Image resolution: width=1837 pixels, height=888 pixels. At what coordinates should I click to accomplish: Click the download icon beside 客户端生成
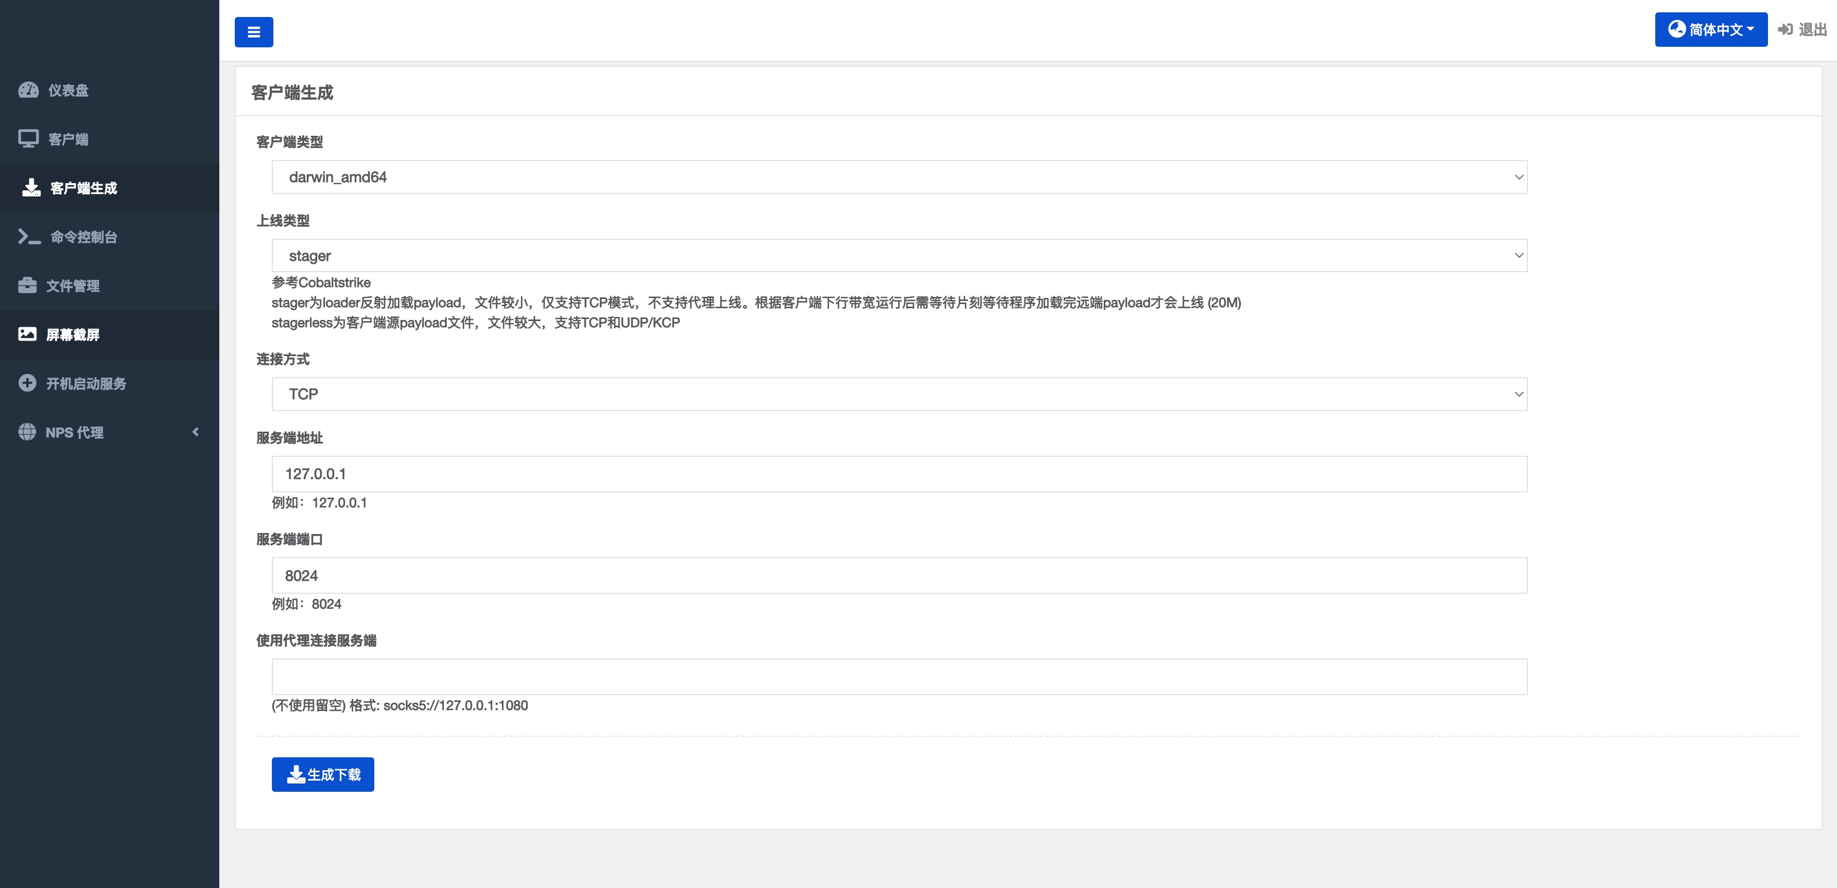point(31,188)
